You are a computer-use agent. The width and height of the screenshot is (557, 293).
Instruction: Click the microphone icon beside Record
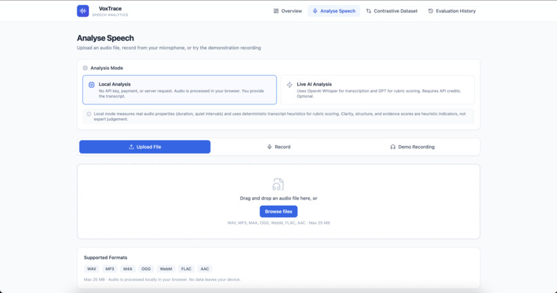coord(270,146)
